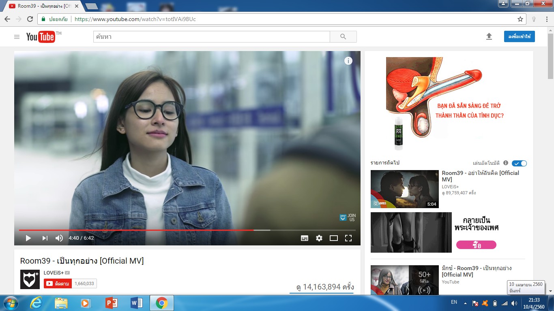Screen dimensions: 554x311
Task: Focus the YouTube search box
Action: pyautogui.click(x=211, y=37)
